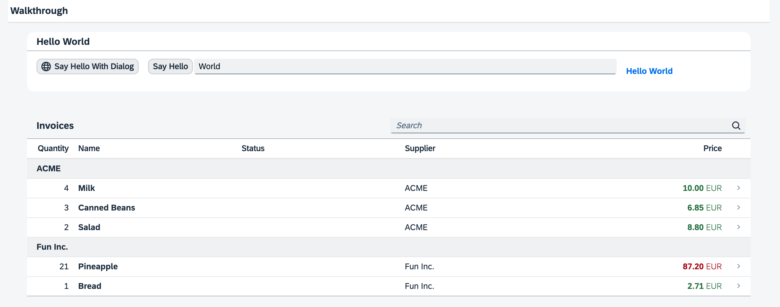This screenshot has width=780, height=307.
Task: Open Milk invoice details chevron
Action: click(739, 188)
